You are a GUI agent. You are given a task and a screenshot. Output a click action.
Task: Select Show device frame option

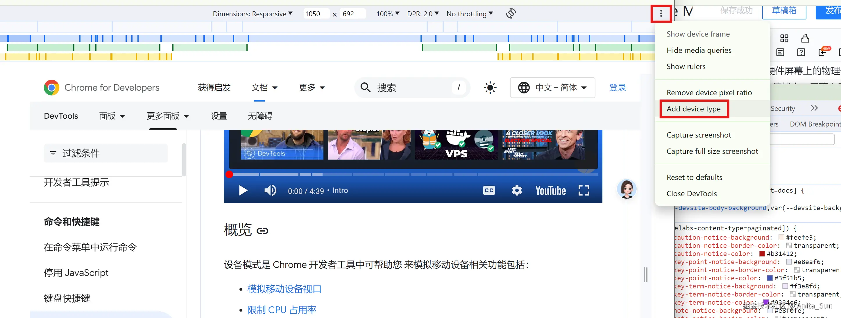[698, 34]
